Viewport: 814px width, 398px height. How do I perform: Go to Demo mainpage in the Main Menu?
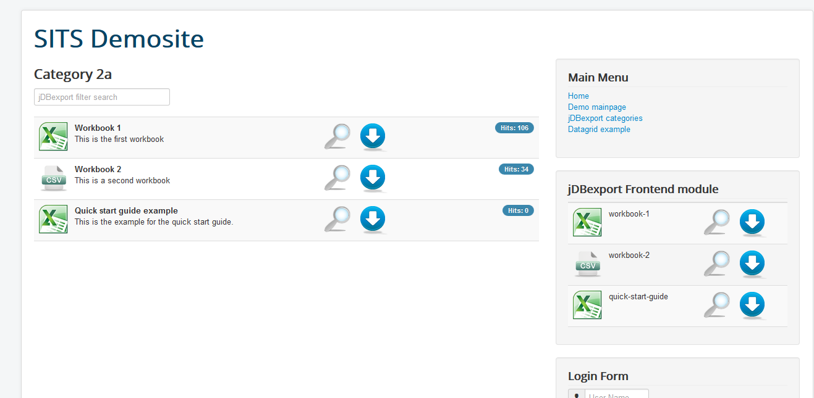[597, 107]
